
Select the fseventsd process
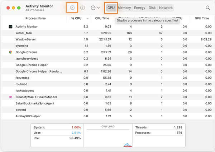107,78
